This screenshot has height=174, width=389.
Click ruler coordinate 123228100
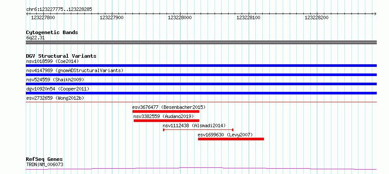coord(248,17)
